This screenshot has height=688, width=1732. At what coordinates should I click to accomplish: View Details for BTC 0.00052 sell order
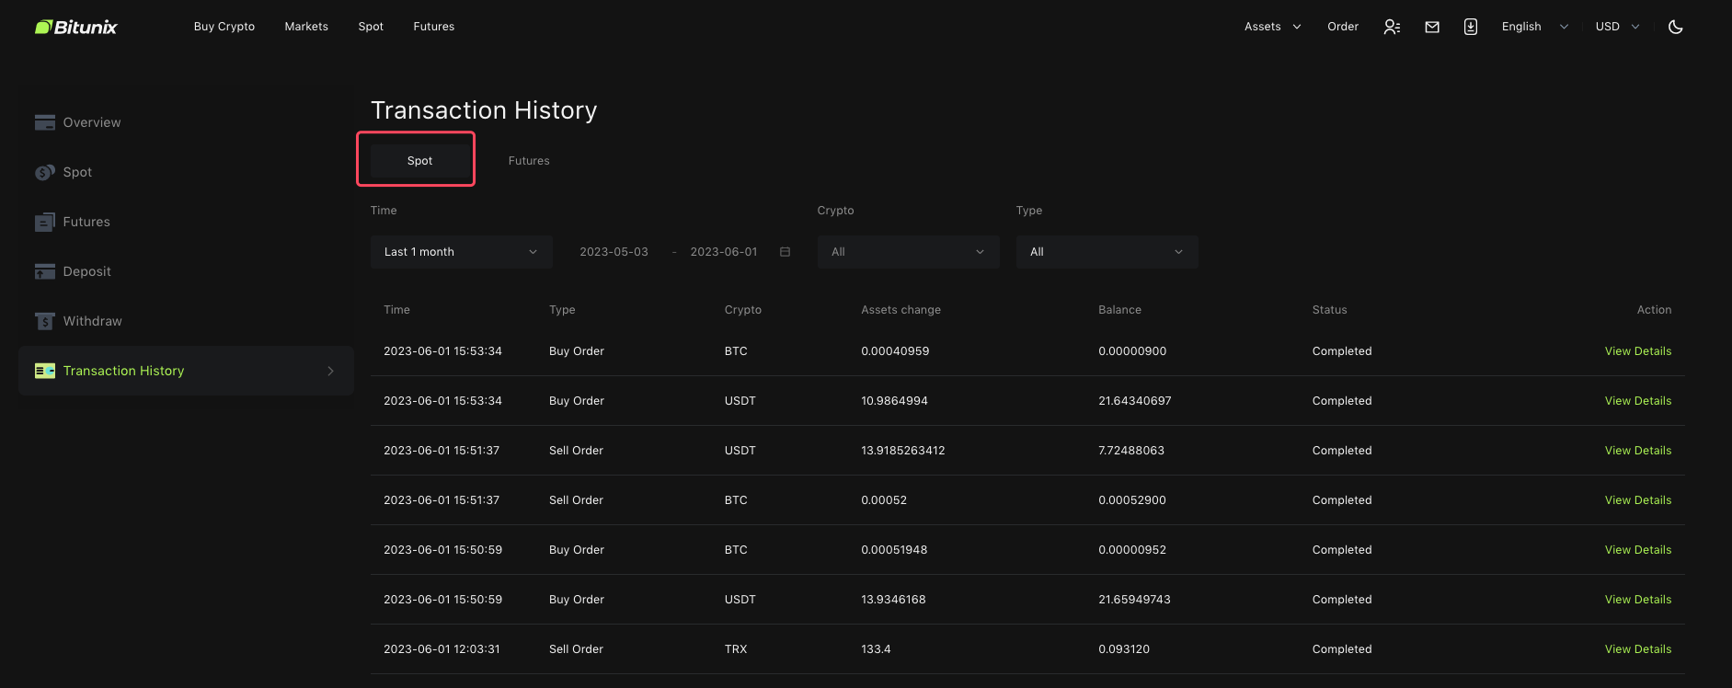1638,500
